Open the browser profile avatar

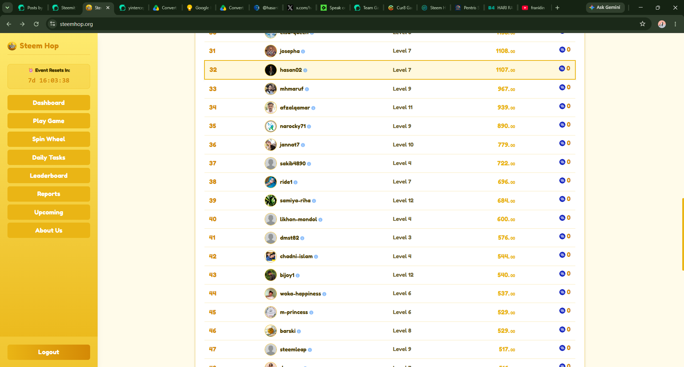pyautogui.click(x=662, y=24)
